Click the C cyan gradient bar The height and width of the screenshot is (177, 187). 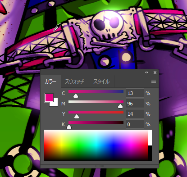(96, 91)
